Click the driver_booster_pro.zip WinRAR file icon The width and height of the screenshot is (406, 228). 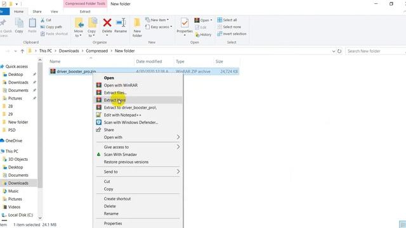coord(53,71)
